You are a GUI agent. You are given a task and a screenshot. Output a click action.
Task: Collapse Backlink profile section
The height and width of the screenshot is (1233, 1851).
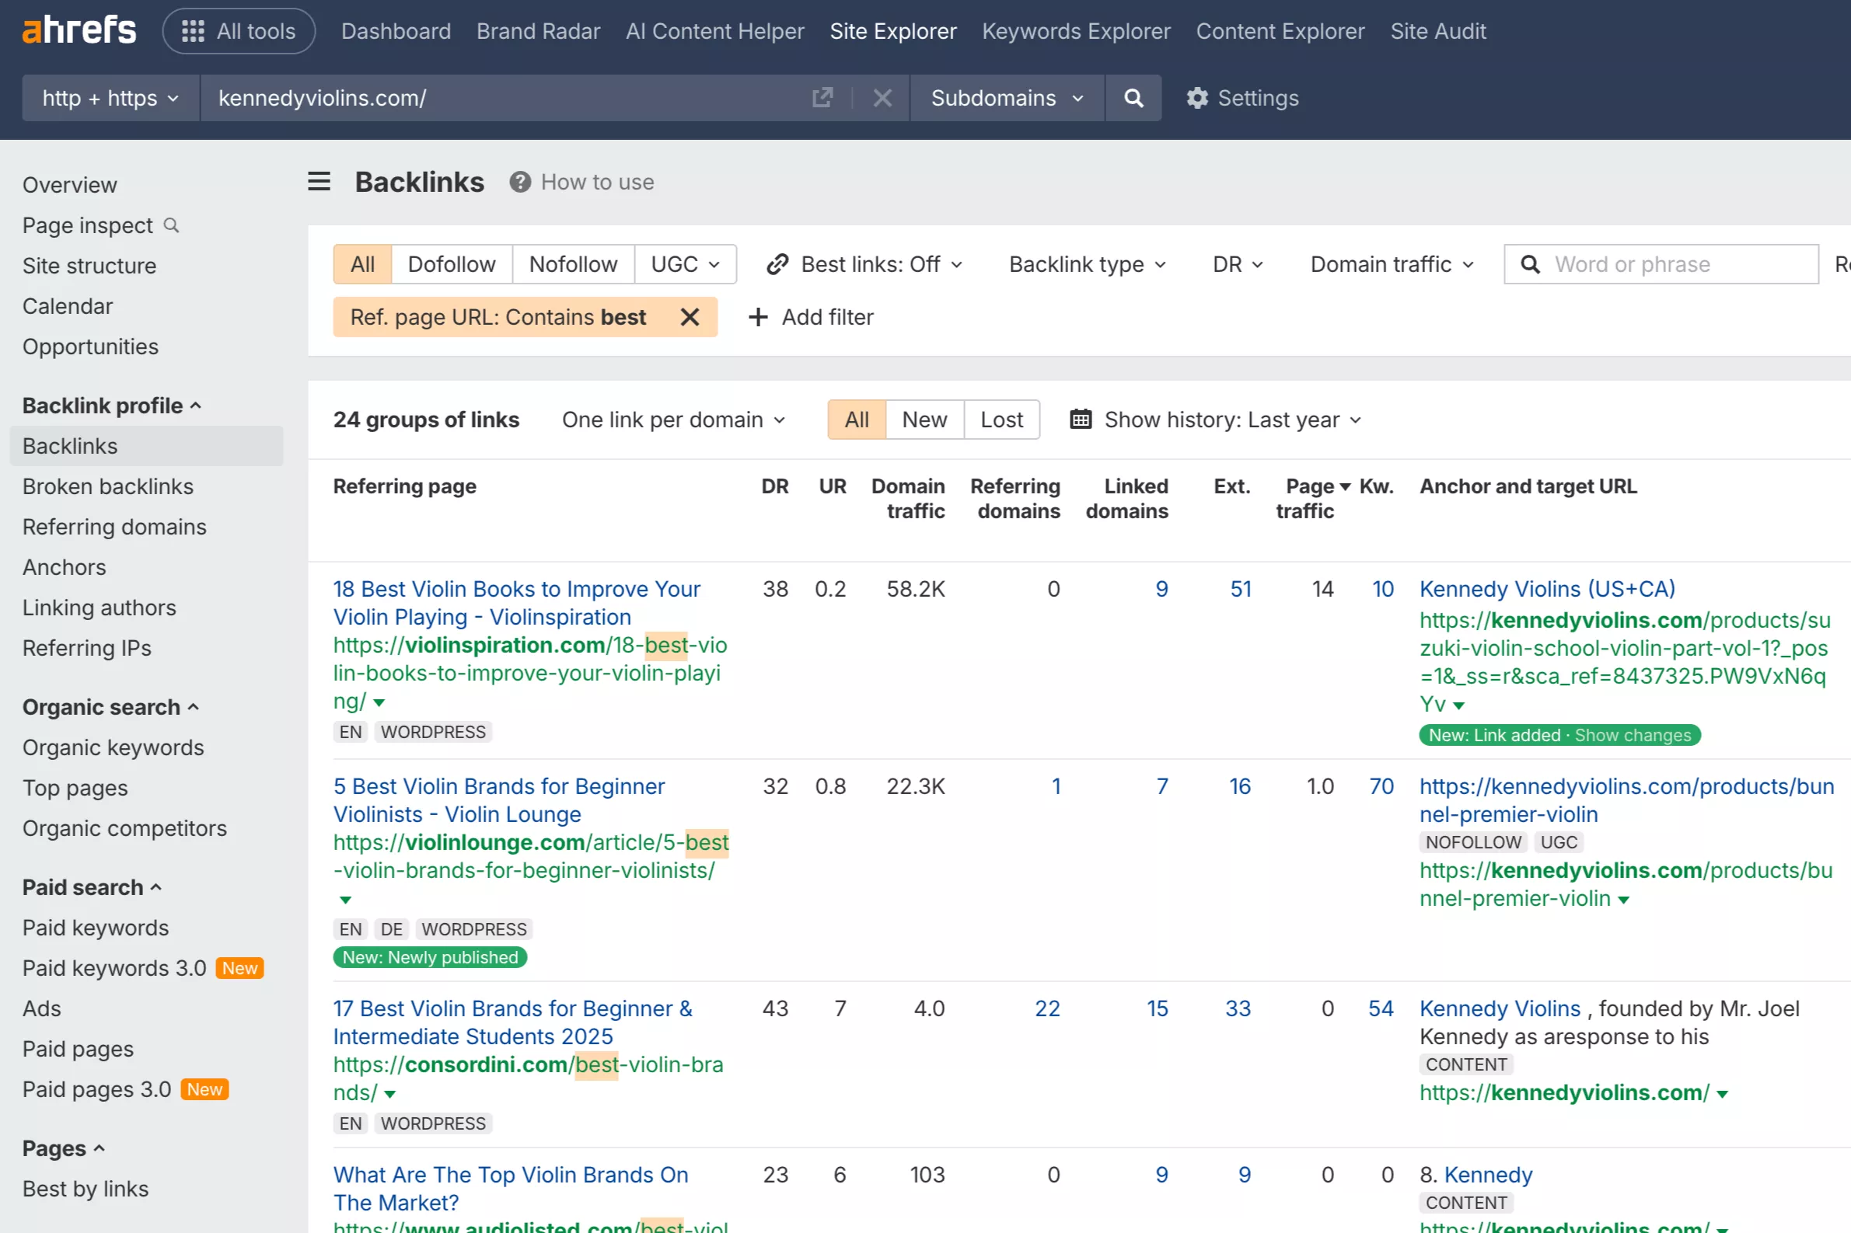[112, 406]
